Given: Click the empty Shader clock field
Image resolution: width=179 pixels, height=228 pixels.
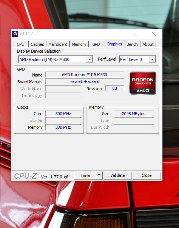Looking at the screenshot, I should [x=63, y=120].
